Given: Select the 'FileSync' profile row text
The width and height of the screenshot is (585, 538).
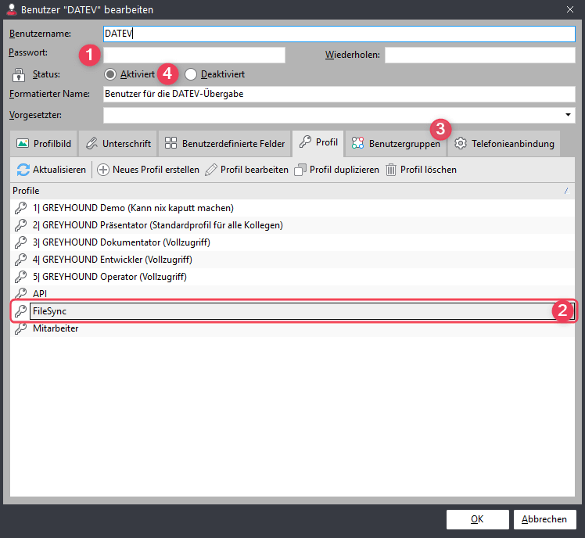Looking at the screenshot, I should pos(49,311).
